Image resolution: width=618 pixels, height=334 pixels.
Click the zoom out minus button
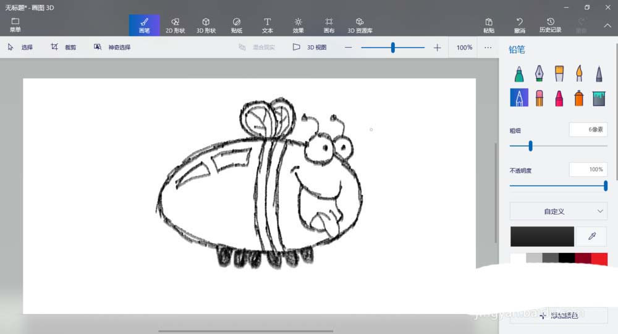[x=348, y=48]
